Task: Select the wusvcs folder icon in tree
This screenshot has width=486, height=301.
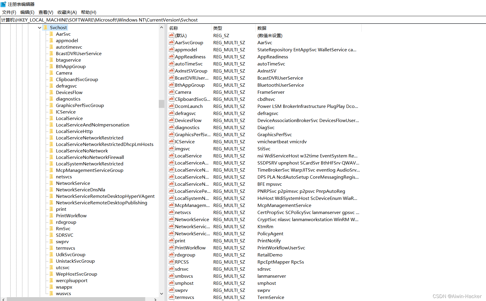Action: pyautogui.click(x=52, y=293)
